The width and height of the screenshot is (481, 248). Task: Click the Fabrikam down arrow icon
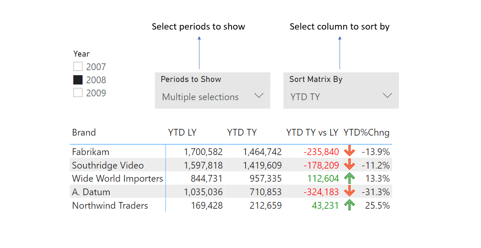pos(349,151)
